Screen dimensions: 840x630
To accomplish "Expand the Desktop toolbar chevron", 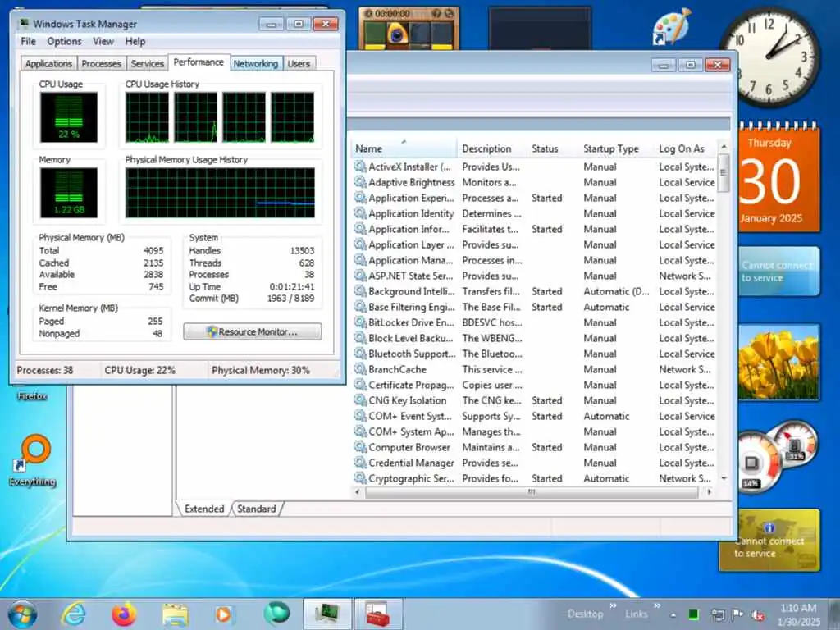I will (x=613, y=606).
